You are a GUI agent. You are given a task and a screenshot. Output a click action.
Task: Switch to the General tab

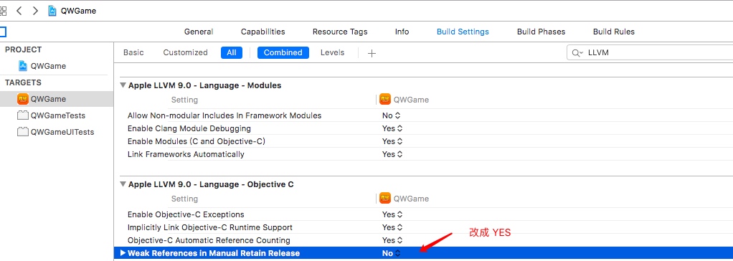199,32
